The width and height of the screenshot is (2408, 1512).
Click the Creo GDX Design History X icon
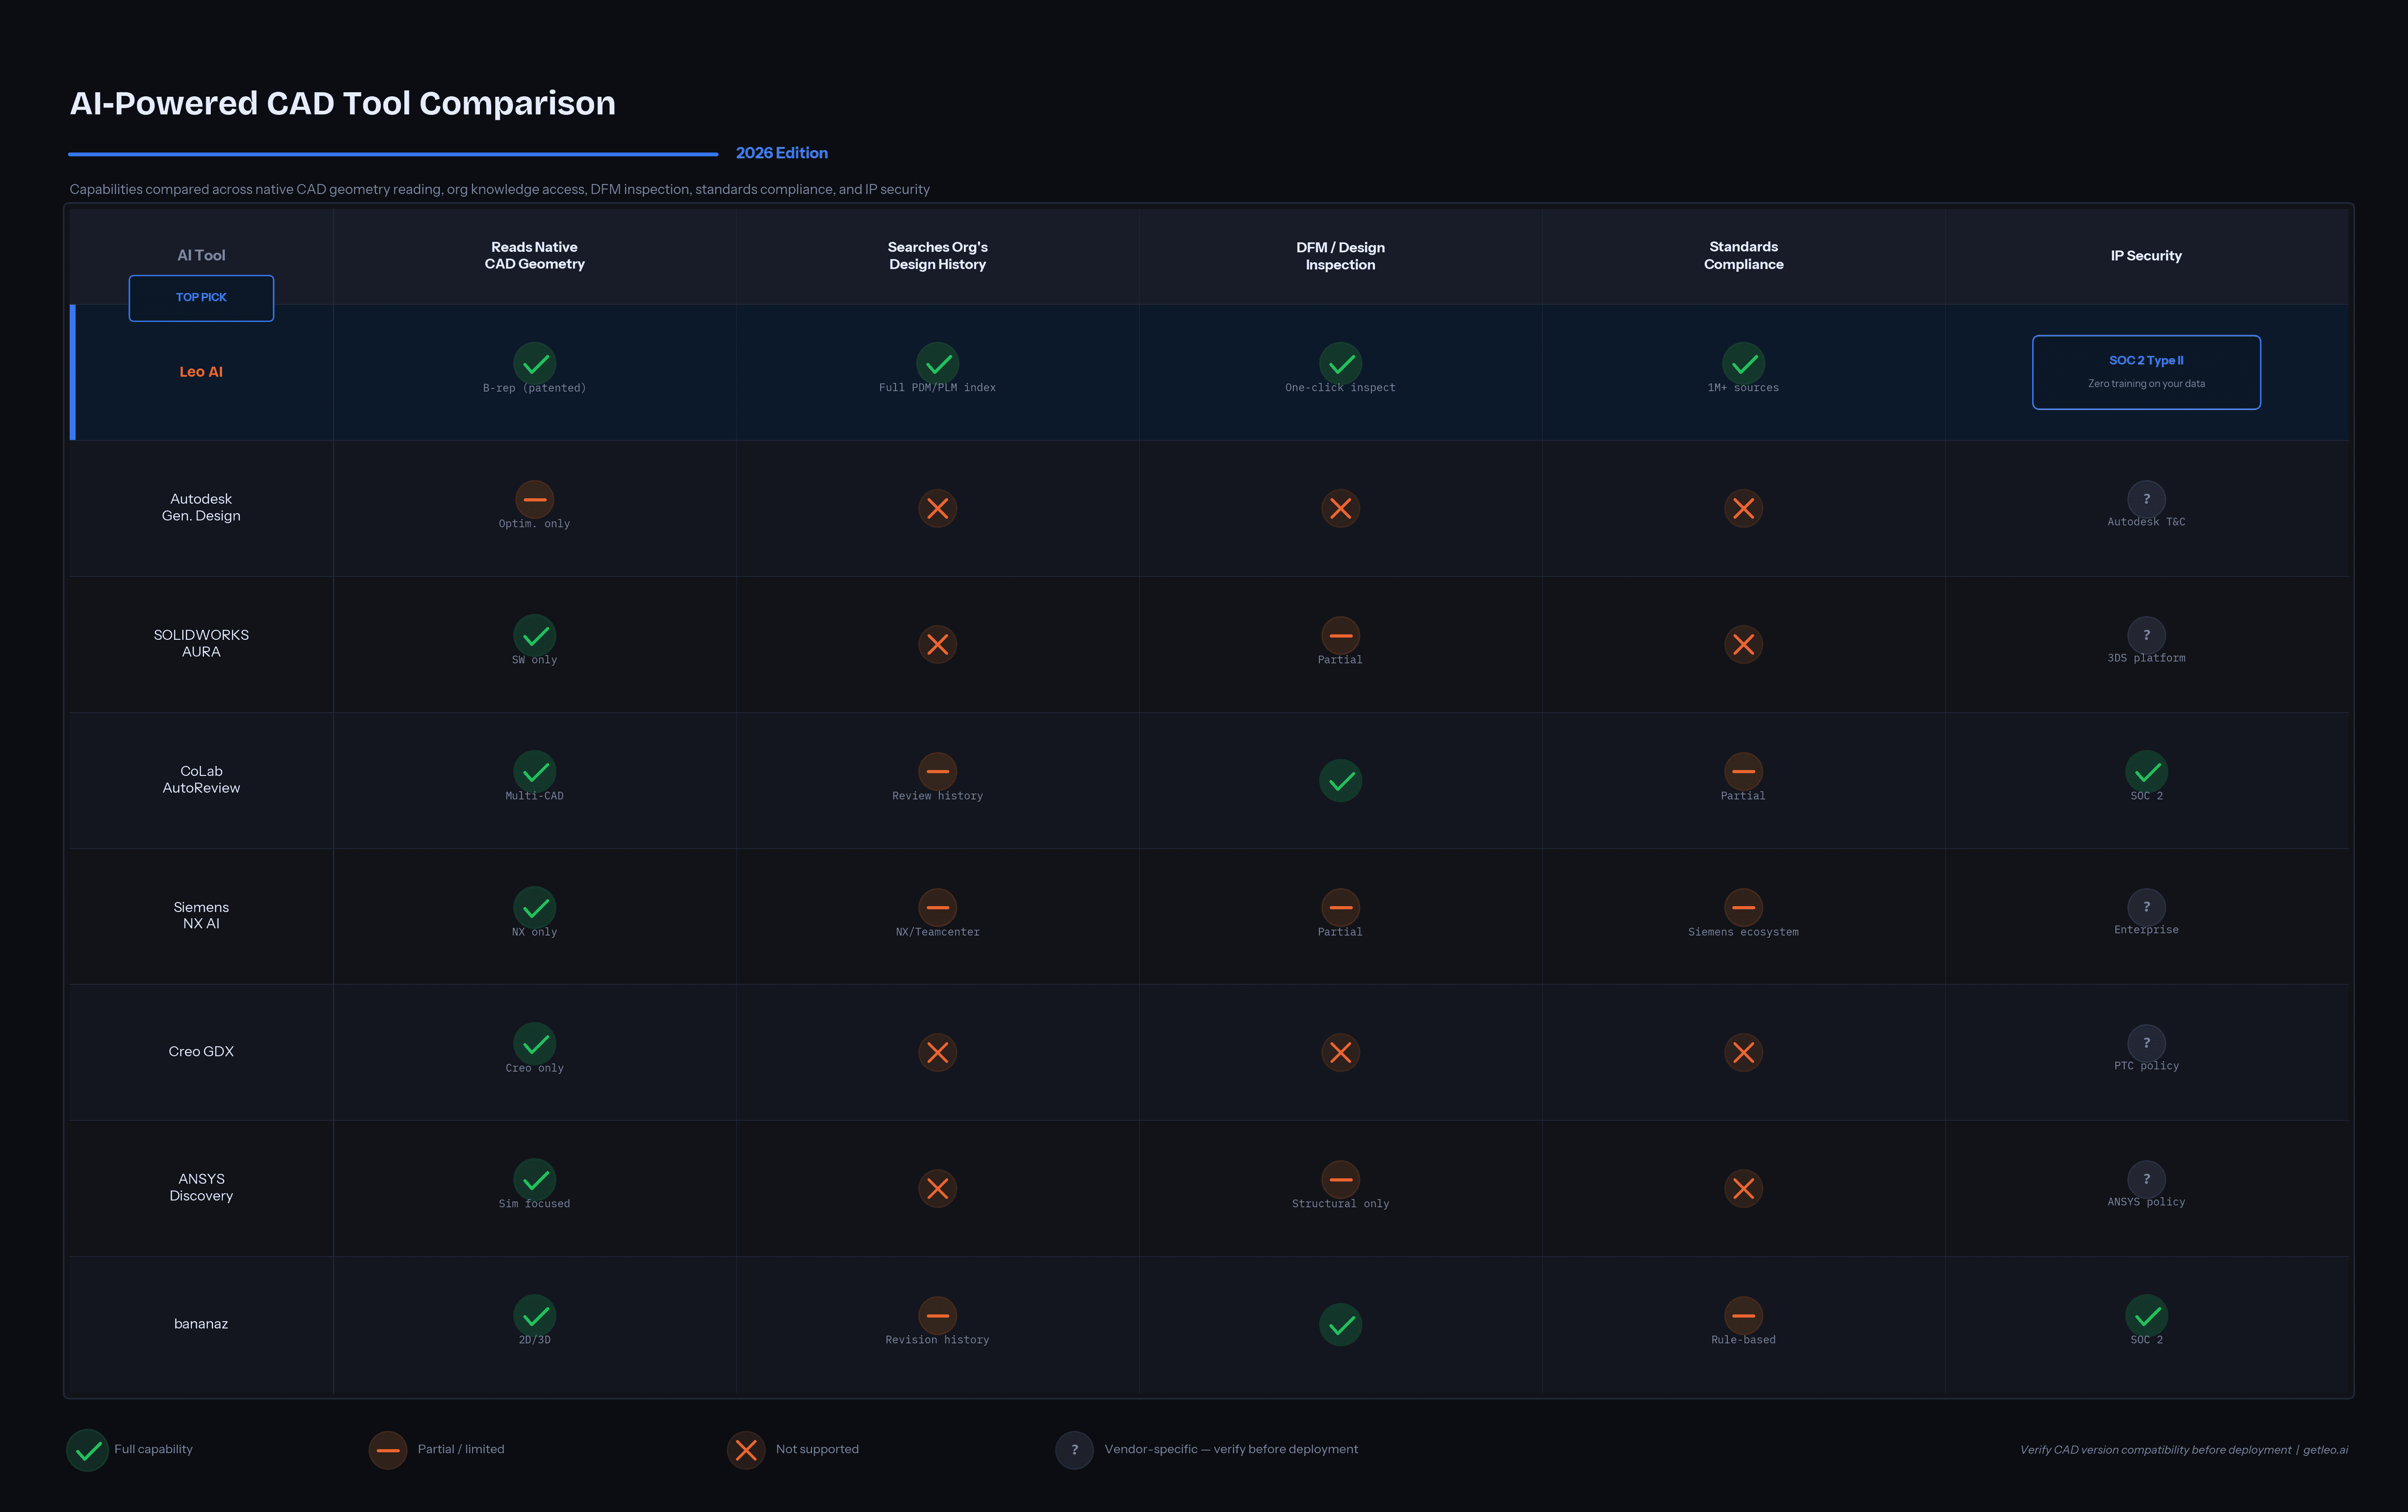click(x=937, y=1052)
